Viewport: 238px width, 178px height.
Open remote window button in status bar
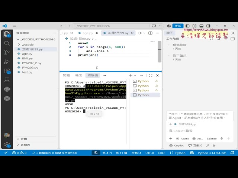6,153
